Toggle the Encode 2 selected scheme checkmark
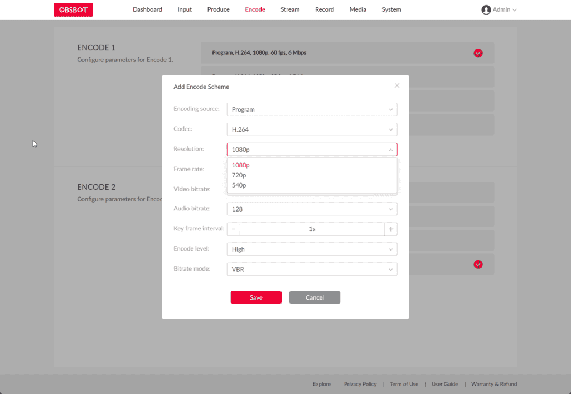Image resolution: width=571 pixels, height=394 pixels. [478, 265]
